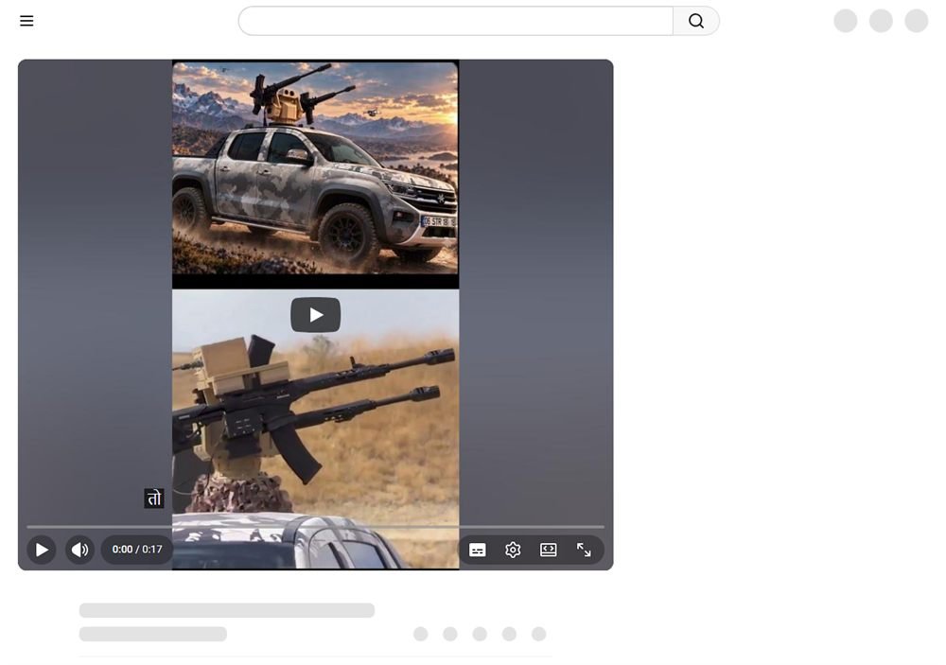Viewport: 946px width, 665px height.
Task: Click the 0:00 / 0:17 time display
Action: 137,550
